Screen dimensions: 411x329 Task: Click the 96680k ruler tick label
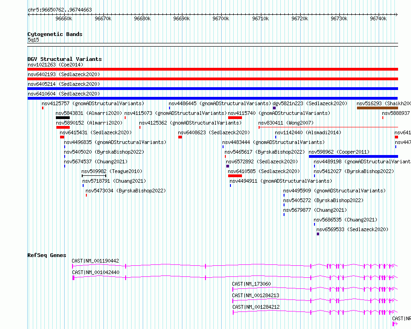[x=142, y=18]
